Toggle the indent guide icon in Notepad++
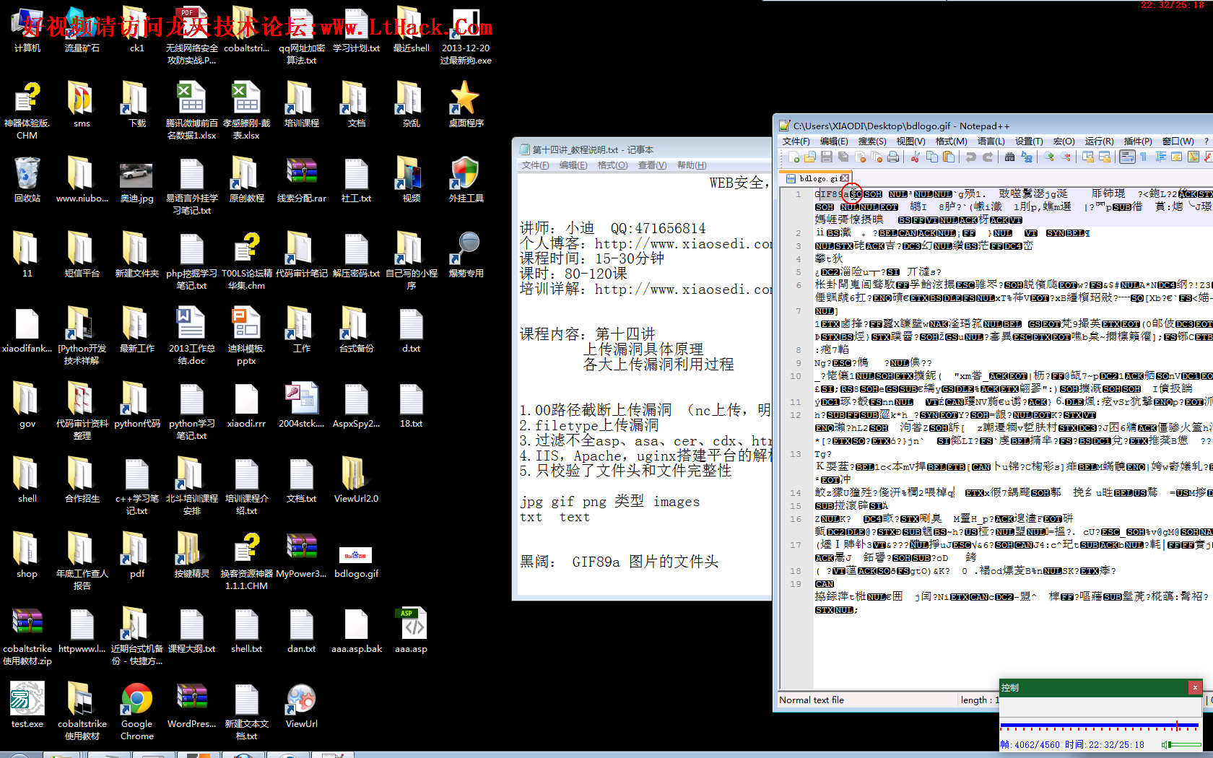1213x758 pixels. coord(1161,157)
